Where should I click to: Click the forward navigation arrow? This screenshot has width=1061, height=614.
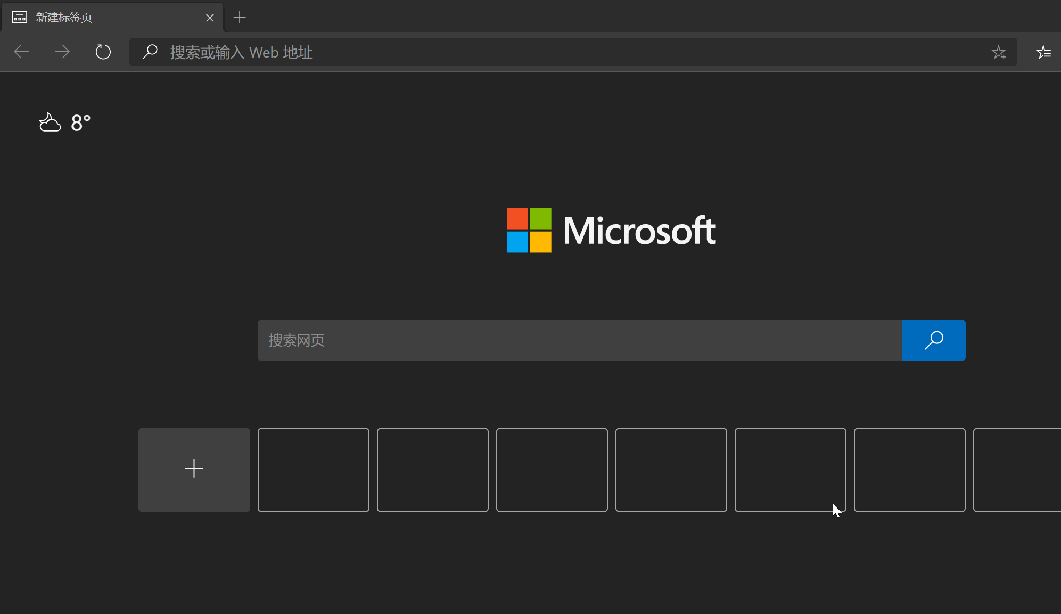62,52
